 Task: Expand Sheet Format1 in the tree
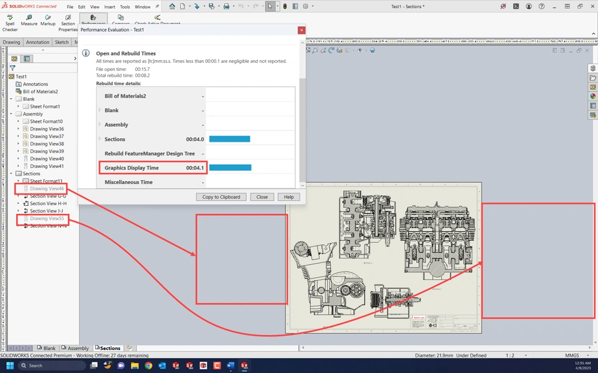(18, 106)
